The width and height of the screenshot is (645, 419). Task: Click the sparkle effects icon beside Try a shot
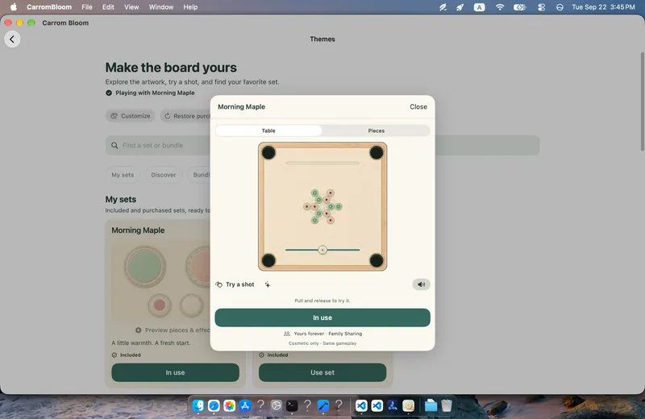(268, 284)
